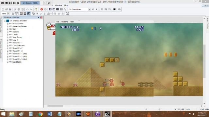Open the game window Options menu
This screenshot has width=209, height=117.
click(x=65, y=22)
